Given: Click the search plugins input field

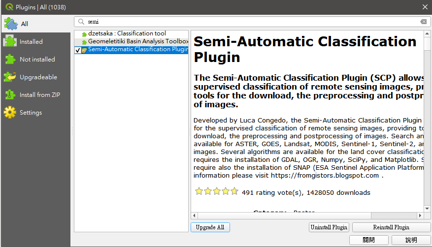Looking at the screenshot, I should pos(252,22).
